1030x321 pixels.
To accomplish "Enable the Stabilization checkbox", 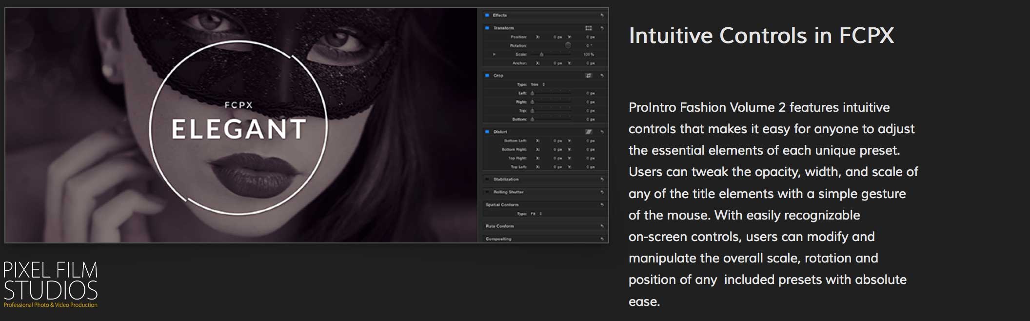I will pyautogui.click(x=487, y=180).
